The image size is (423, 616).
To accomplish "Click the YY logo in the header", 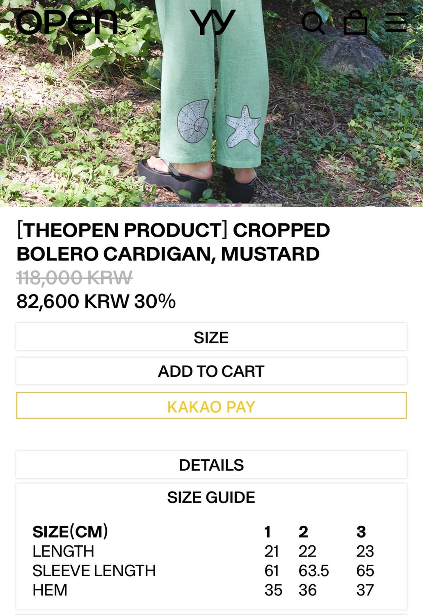I will pyautogui.click(x=212, y=22).
